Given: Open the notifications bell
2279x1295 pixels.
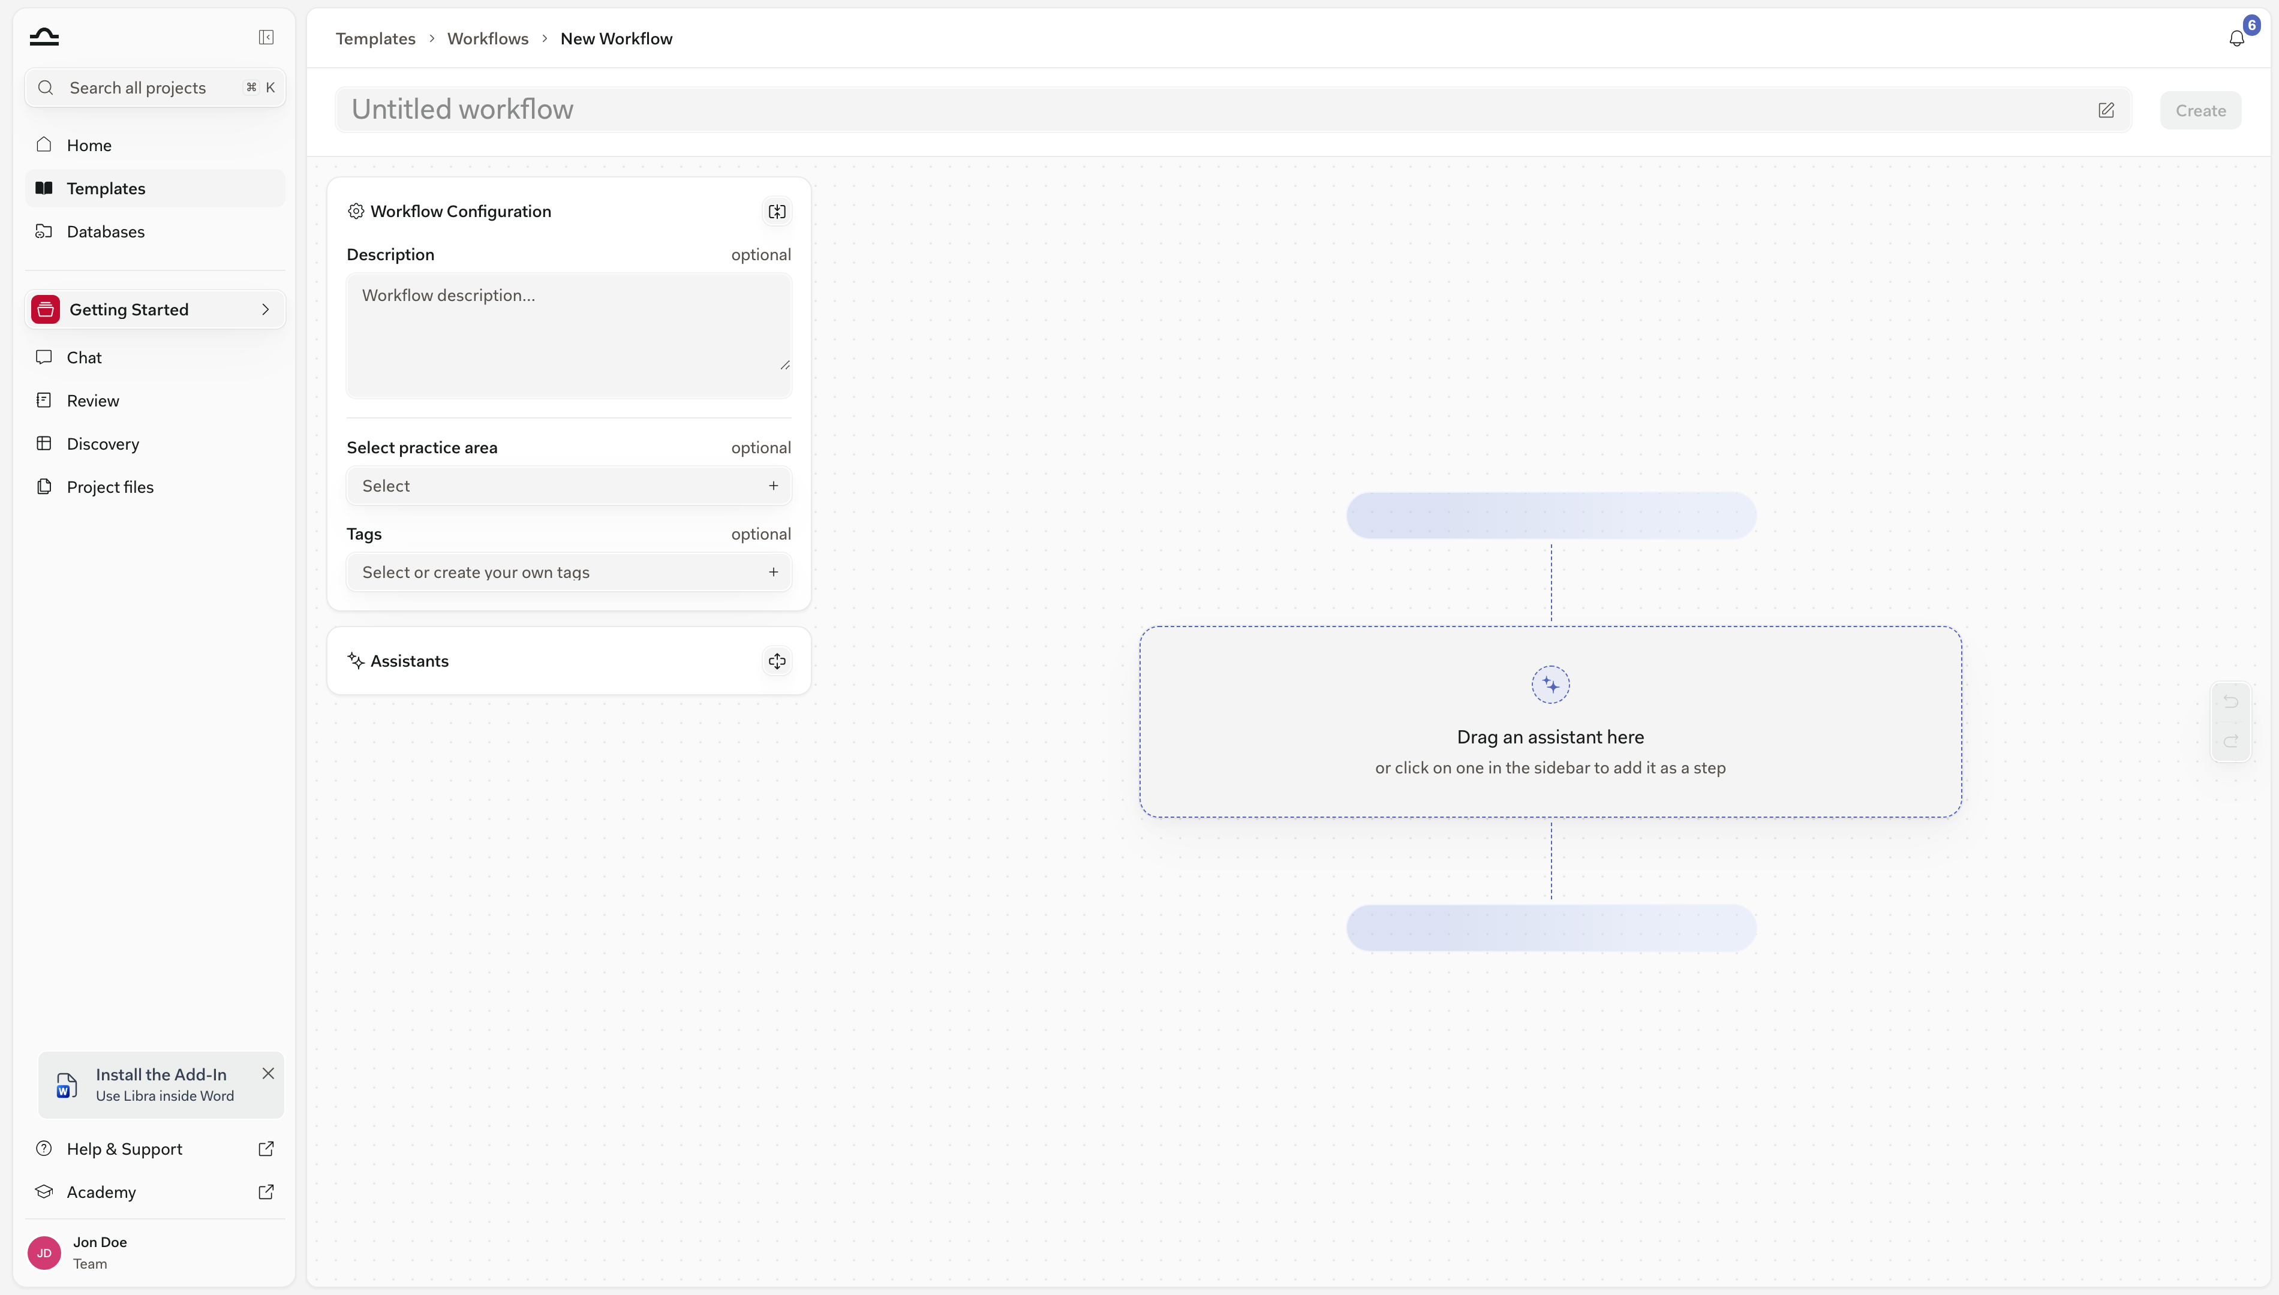Looking at the screenshot, I should [2236, 38].
